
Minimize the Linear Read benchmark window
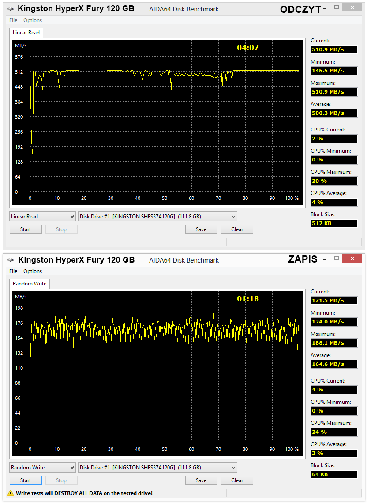point(325,8)
